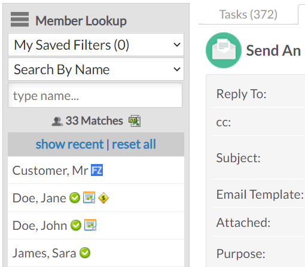Open the Search By Name dropdown
Screen dimensions: 305x267
tap(96, 69)
